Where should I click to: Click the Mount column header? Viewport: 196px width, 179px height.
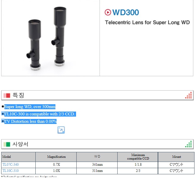176,157
